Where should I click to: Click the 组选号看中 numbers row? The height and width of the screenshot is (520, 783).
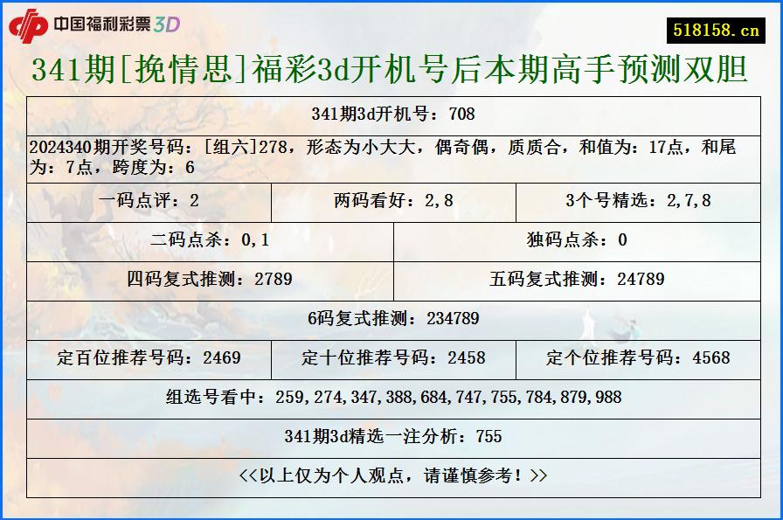point(391,397)
